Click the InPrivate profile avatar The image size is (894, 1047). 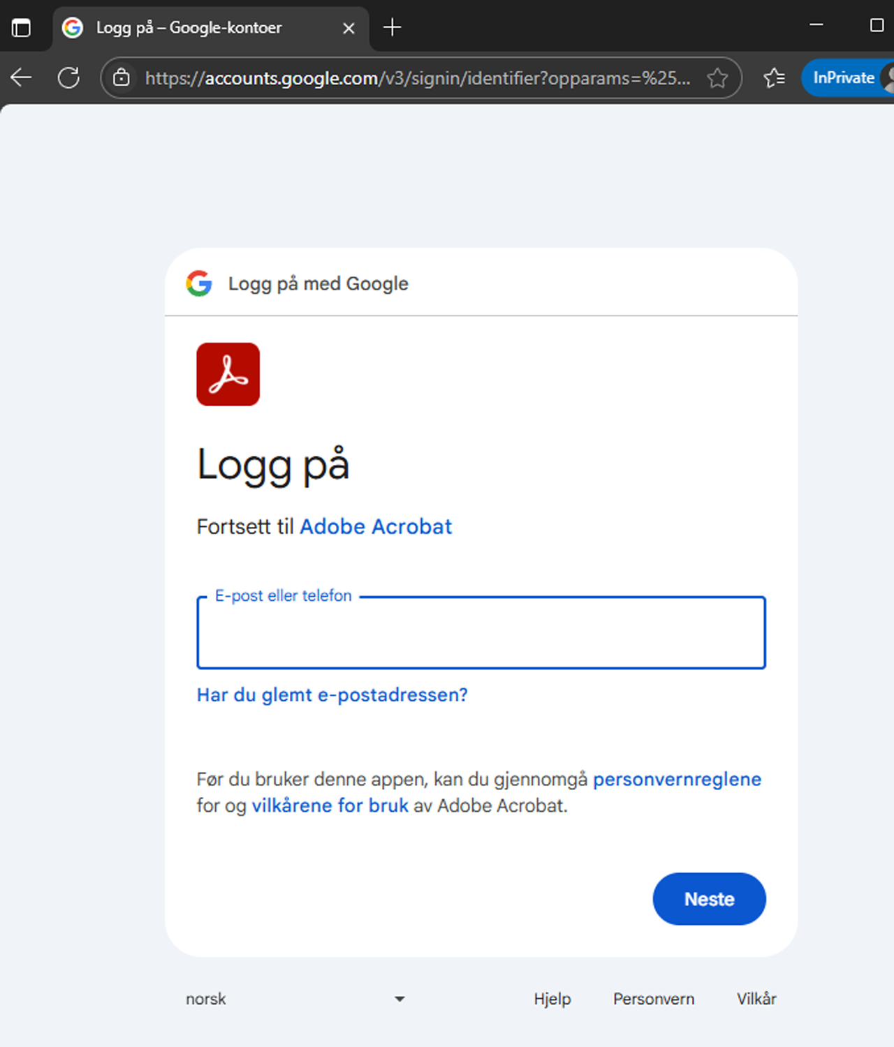point(888,77)
